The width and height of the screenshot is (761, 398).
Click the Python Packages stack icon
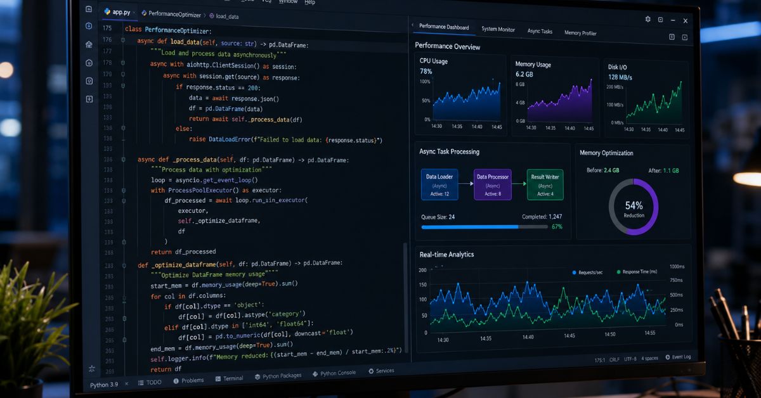click(257, 376)
